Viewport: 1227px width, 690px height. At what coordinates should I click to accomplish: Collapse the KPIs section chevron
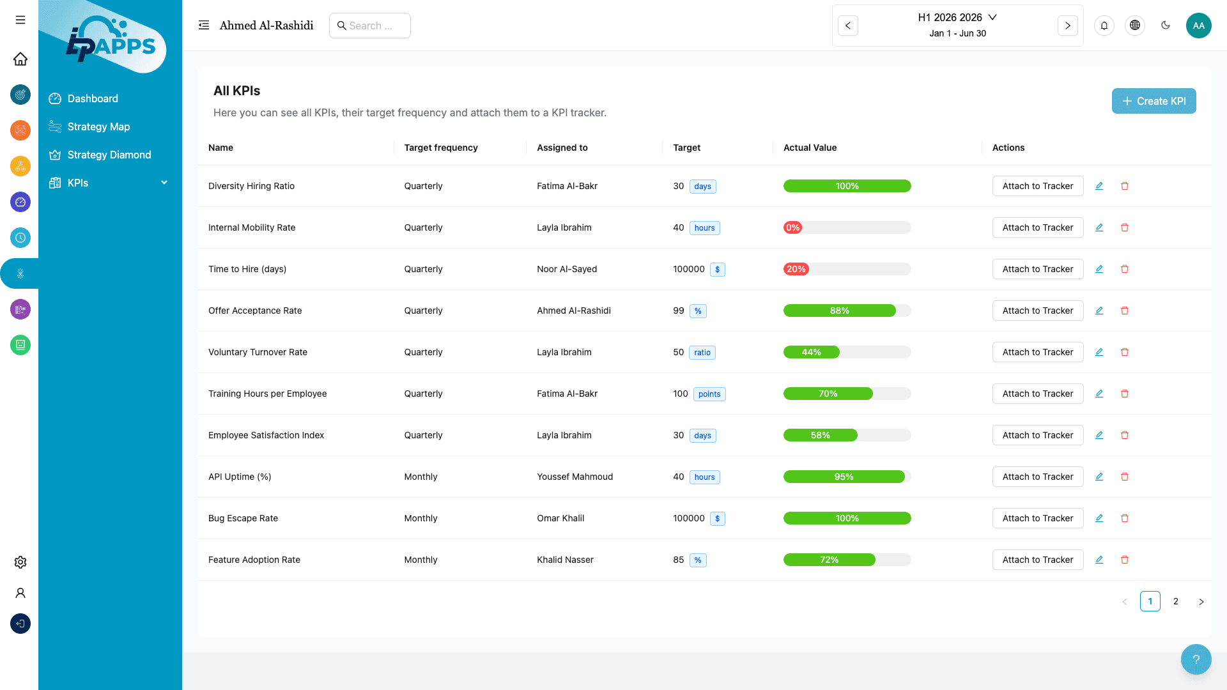164,183
